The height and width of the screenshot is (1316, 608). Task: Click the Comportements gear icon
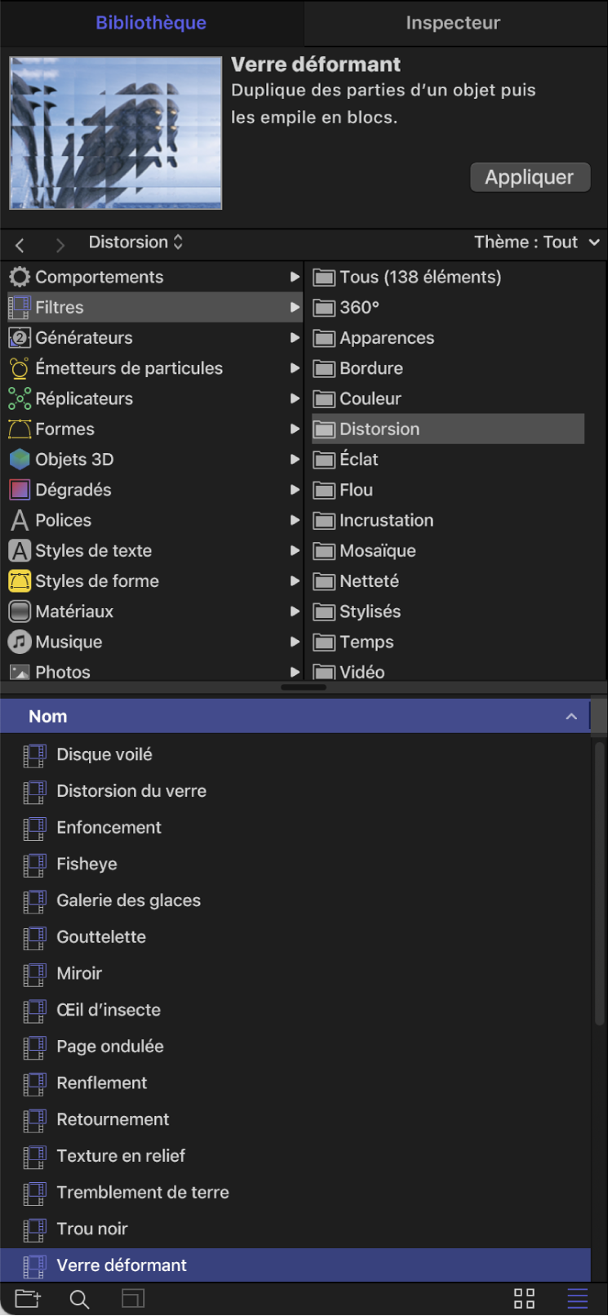(x=20, y=277)
